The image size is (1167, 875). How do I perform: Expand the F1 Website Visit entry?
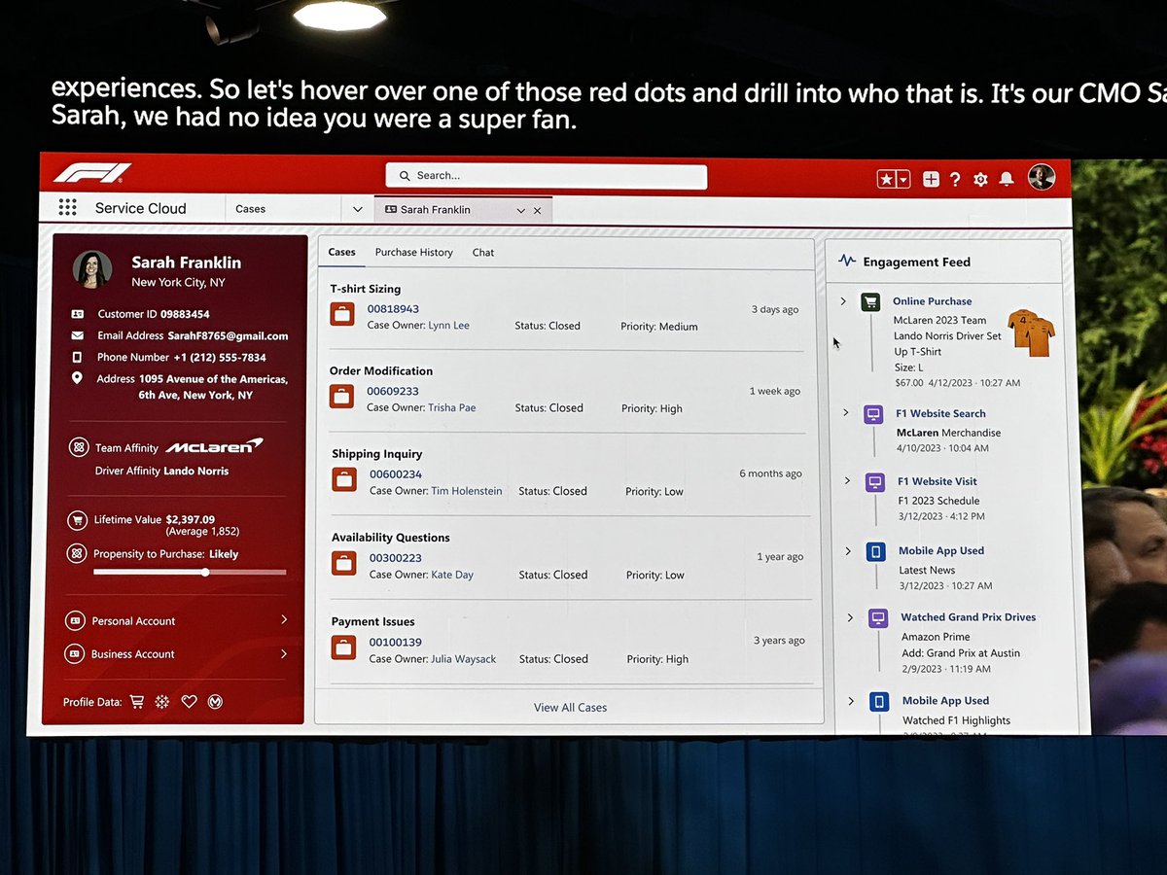click(847, 480)
